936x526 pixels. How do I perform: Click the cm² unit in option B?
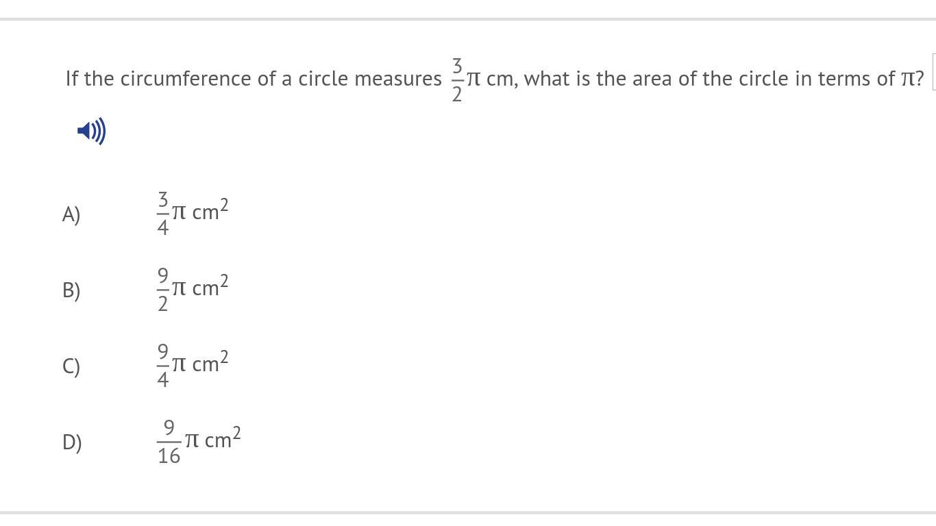click(x=210, y=287)
